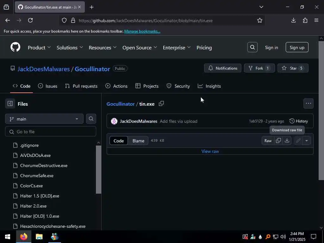The image size is (324, 243).
Task: Click the network icon in system tray
Action: (276, 237)
